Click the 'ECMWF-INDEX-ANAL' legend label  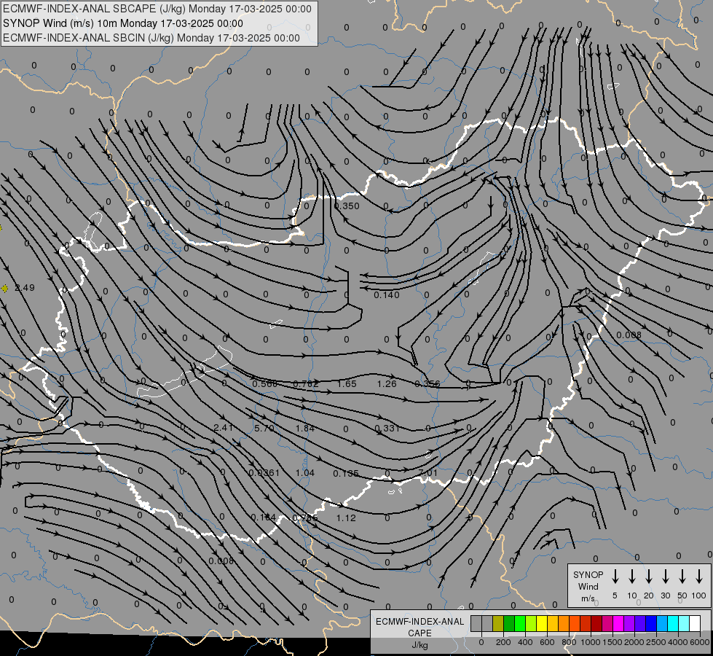coord(419,622)
